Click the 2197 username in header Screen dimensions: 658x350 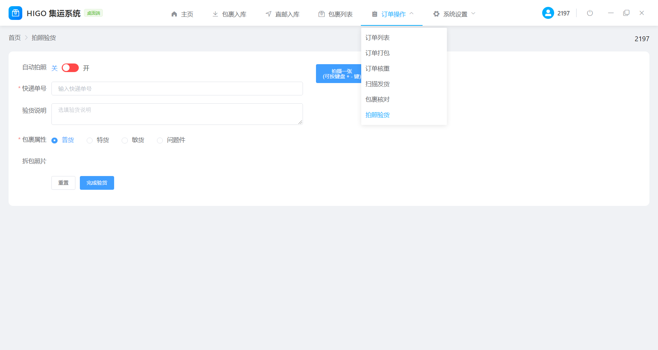[x=563, y=13]
